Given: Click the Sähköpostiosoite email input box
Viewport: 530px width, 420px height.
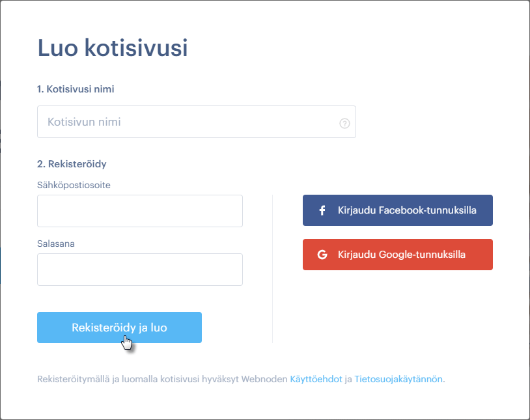Looking at the screenshot, I should (139, 211).
